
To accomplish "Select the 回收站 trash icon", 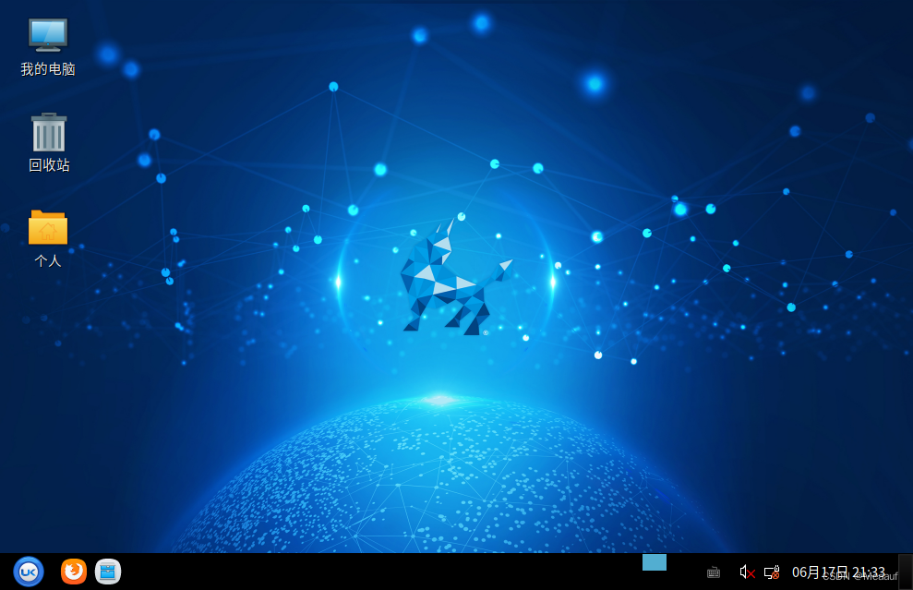I will (x=48, y=143).
